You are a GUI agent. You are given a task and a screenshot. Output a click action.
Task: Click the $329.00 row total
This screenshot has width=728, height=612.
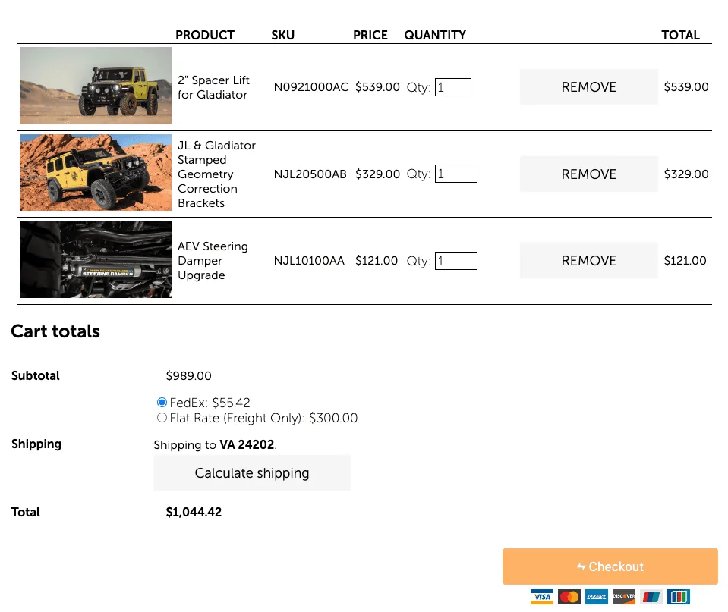[x=686, y=174]
